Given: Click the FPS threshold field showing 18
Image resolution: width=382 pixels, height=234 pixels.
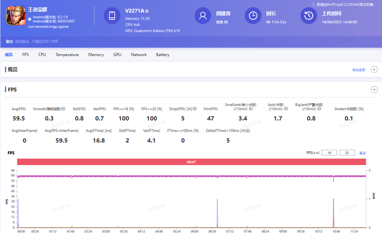Looking at the screenshot, I should click(329, 153).
